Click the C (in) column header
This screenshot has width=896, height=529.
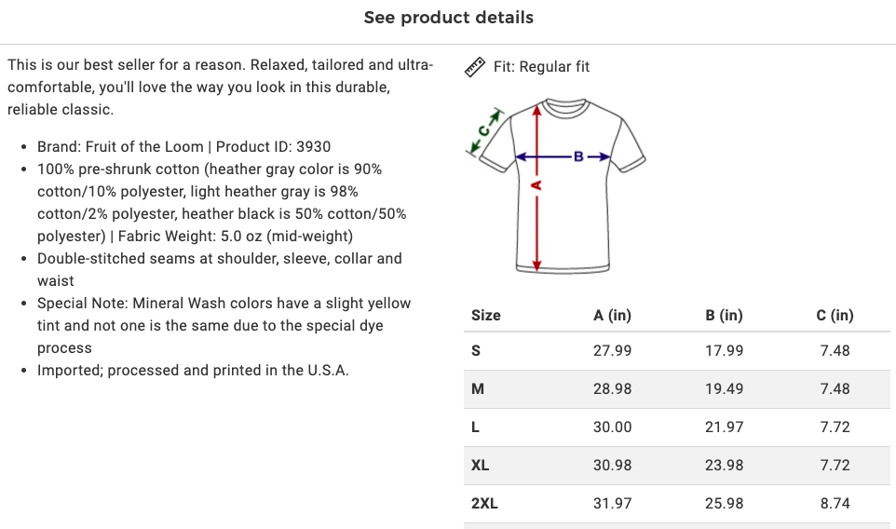tap(835, 315)
